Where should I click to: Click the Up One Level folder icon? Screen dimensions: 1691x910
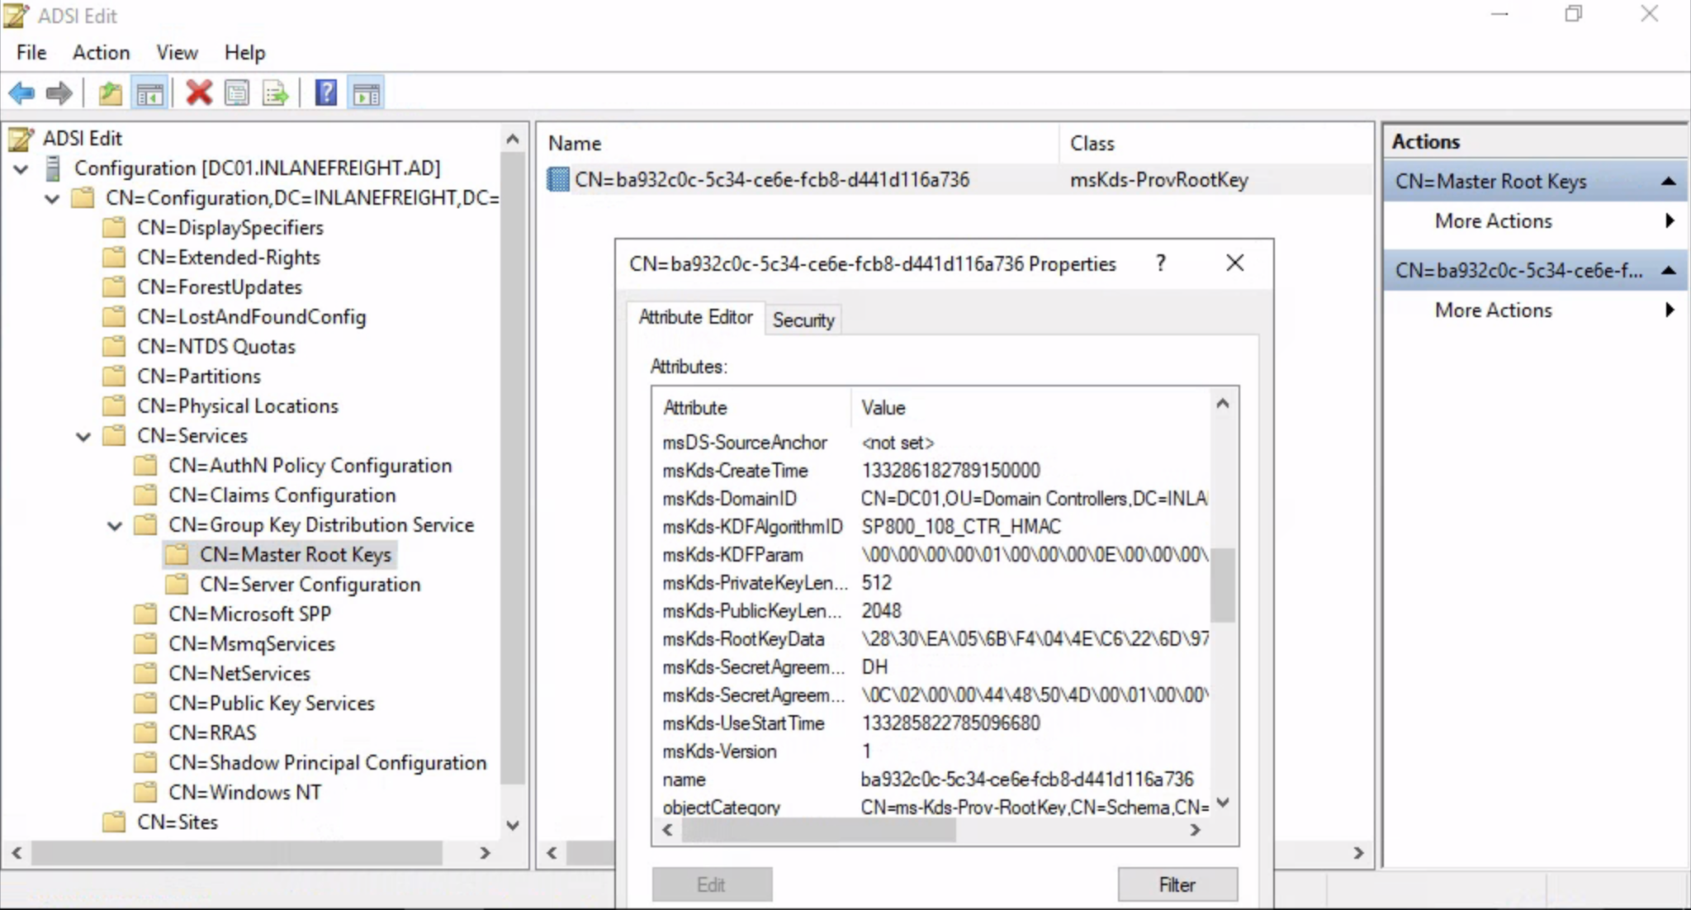(110, 93)
